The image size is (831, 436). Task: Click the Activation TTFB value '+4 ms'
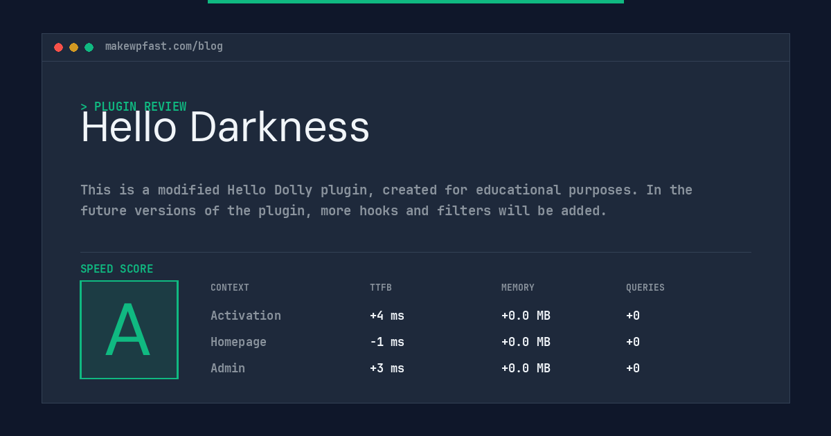point(387,316)
